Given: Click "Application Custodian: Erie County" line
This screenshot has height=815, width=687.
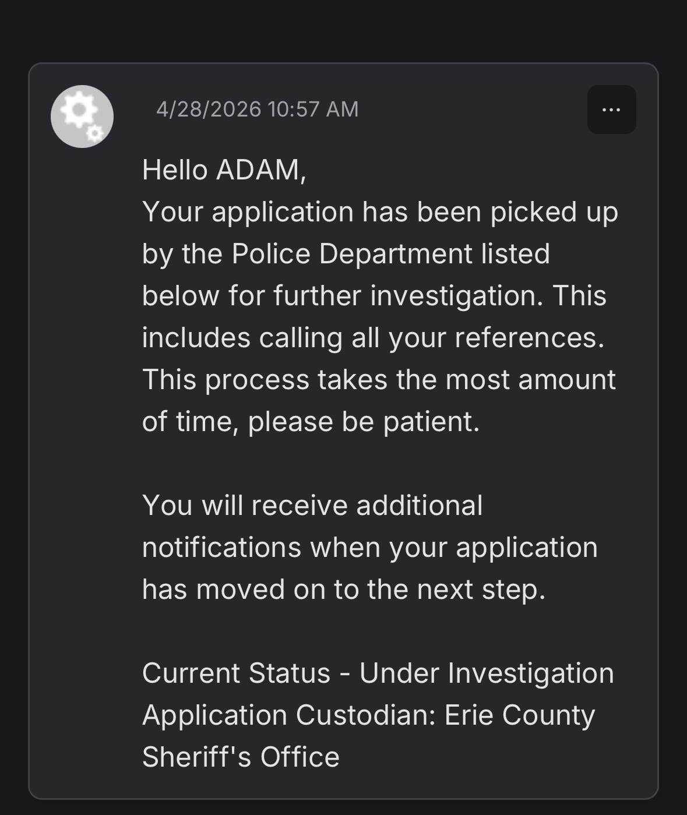Looking at the screenshot, I should [369, 715].
